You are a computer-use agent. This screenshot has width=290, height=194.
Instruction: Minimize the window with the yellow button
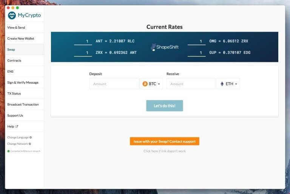pos(13,8)
